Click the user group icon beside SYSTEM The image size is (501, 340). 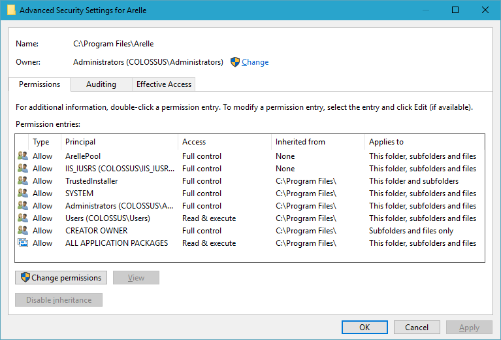click(23, 193)
